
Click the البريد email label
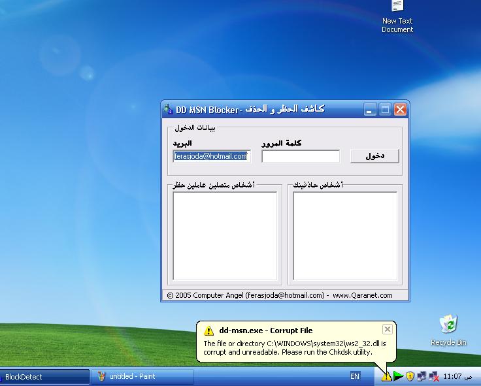click(182, 143)
